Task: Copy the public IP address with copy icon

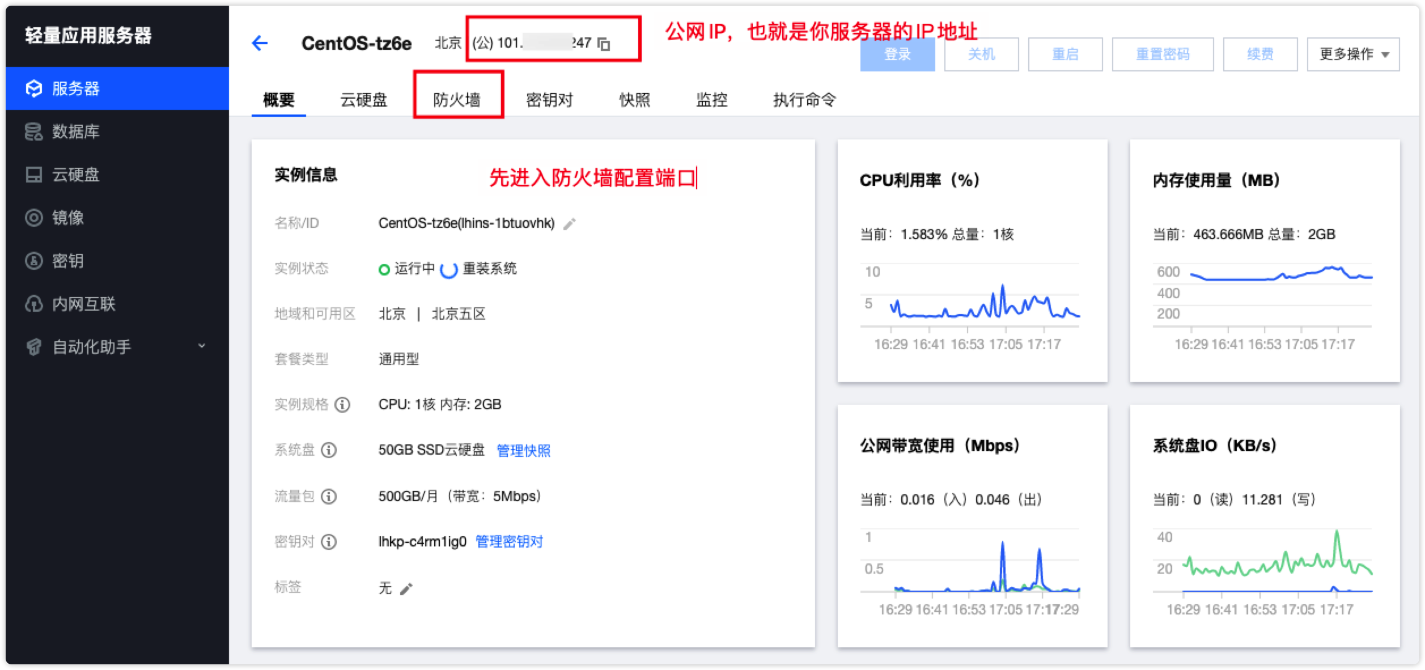Action: coord(604,44)
